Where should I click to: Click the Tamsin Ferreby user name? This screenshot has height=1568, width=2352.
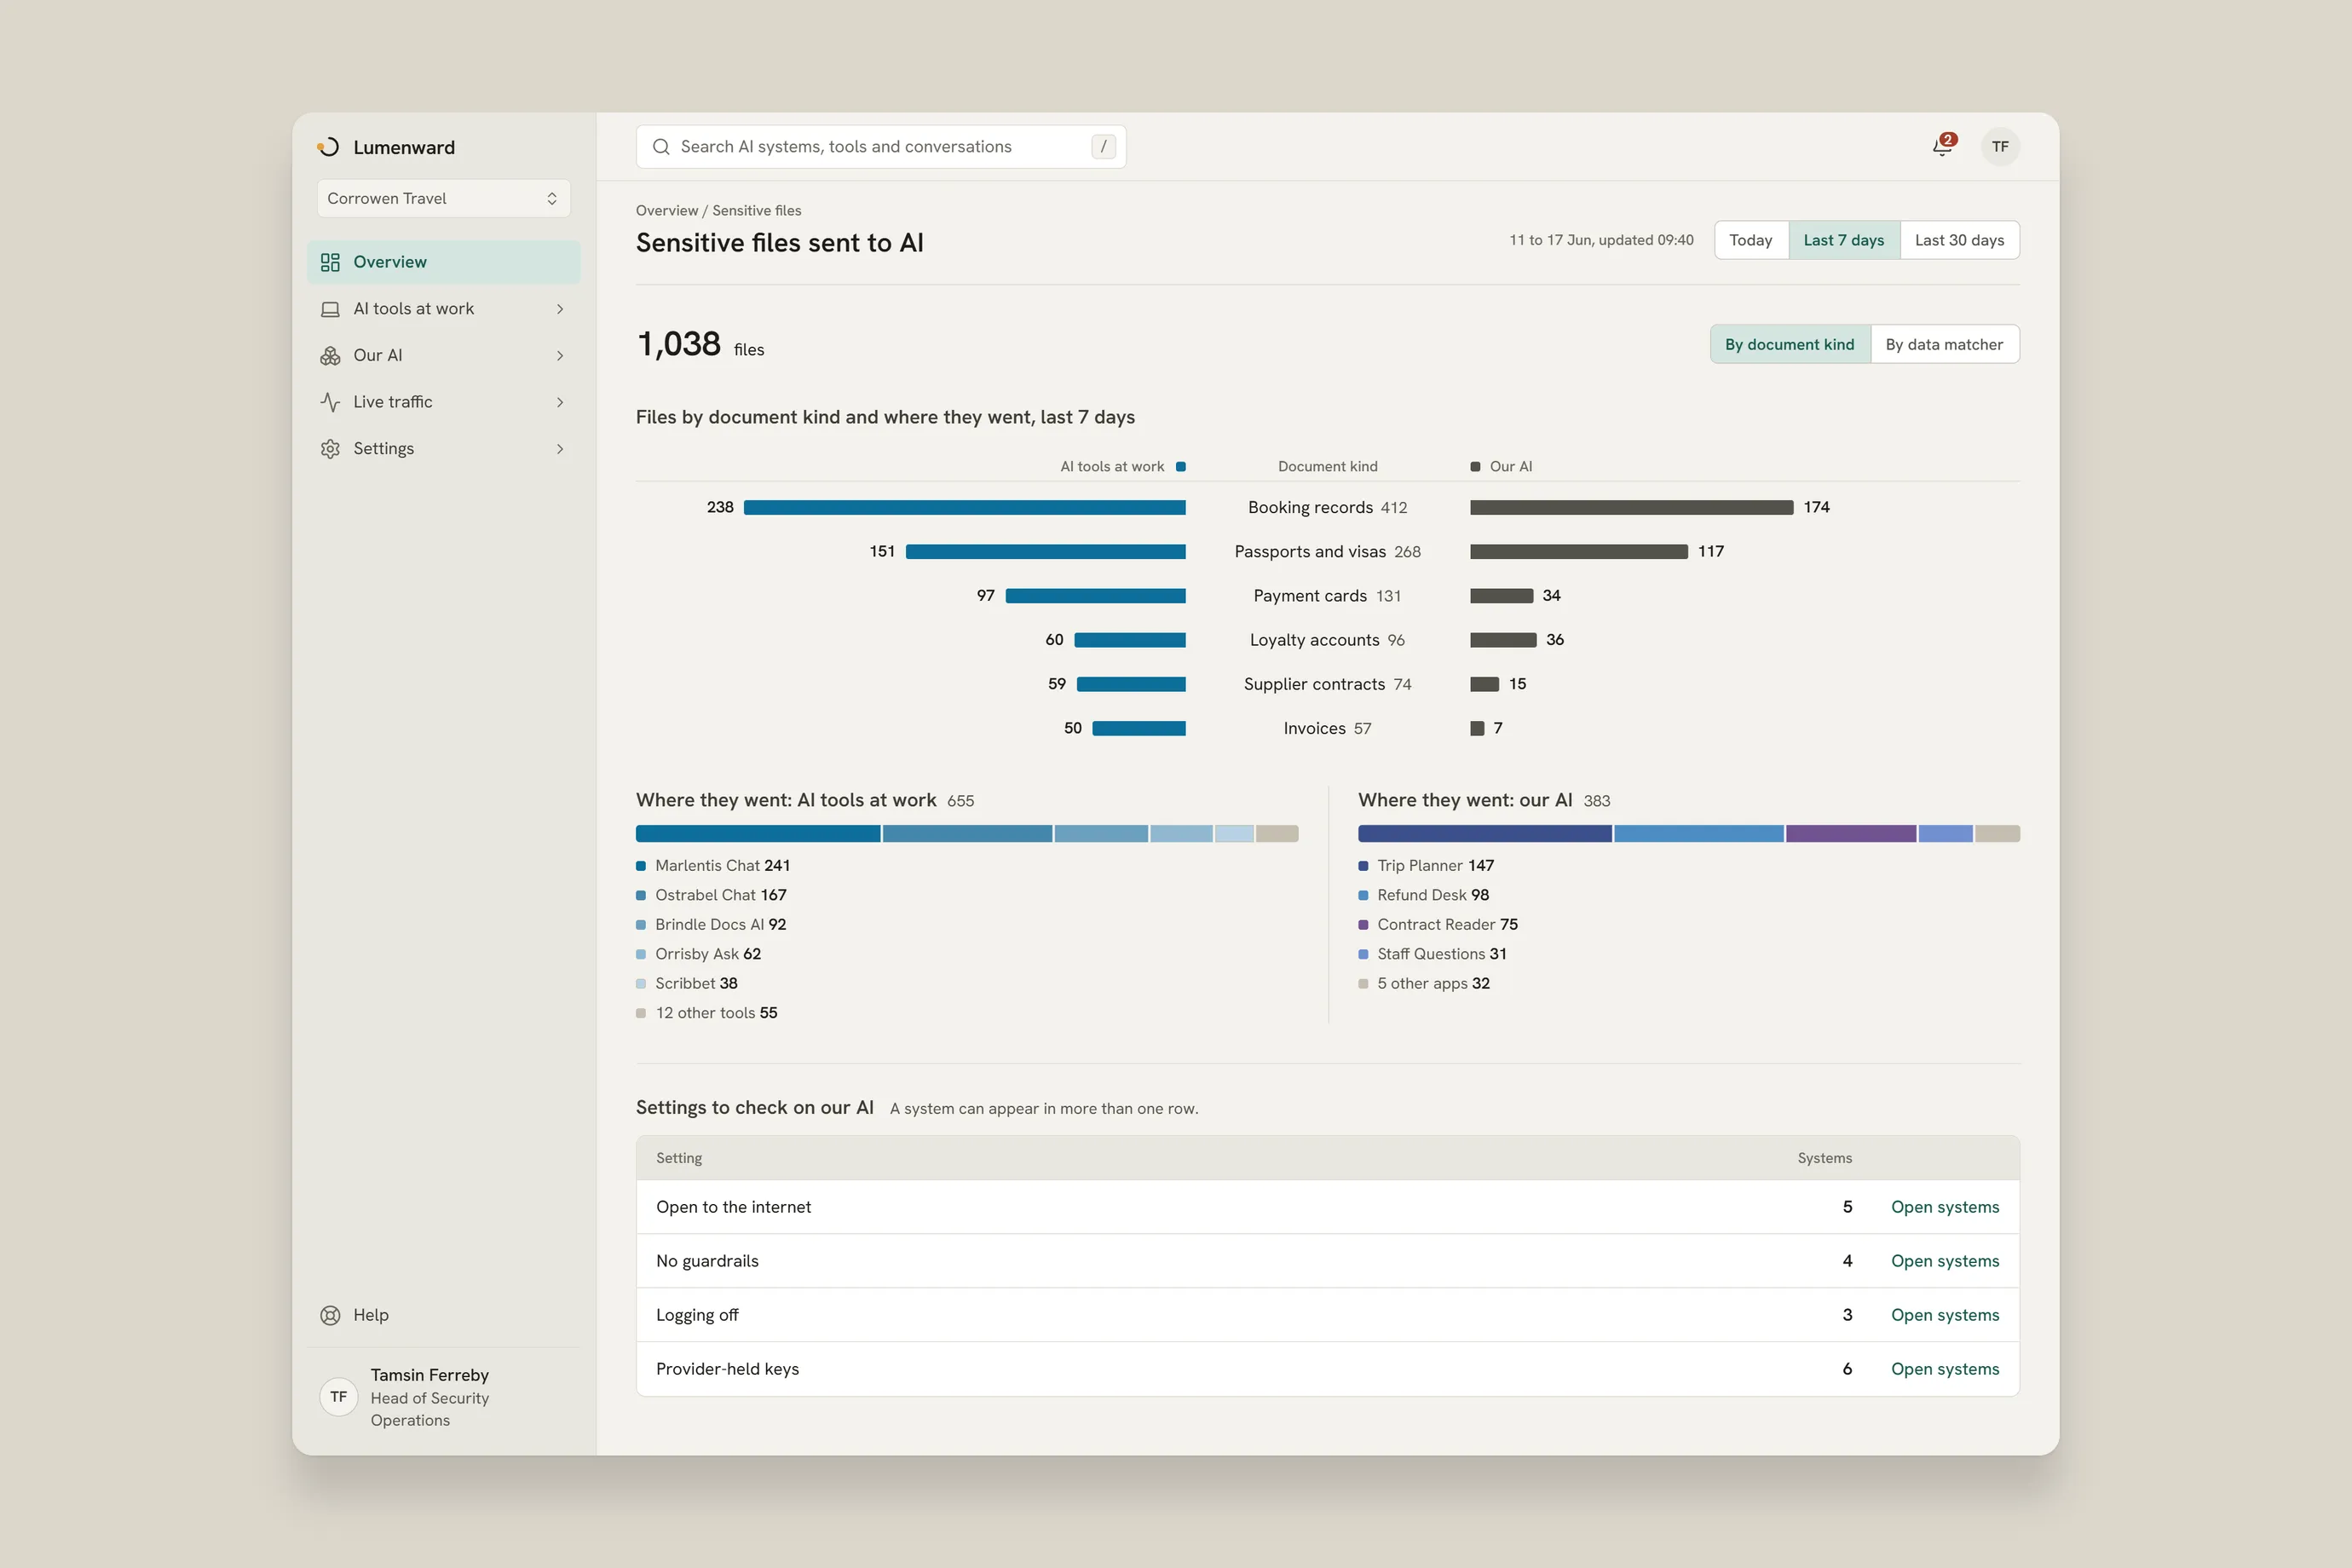click(430, 1375)
